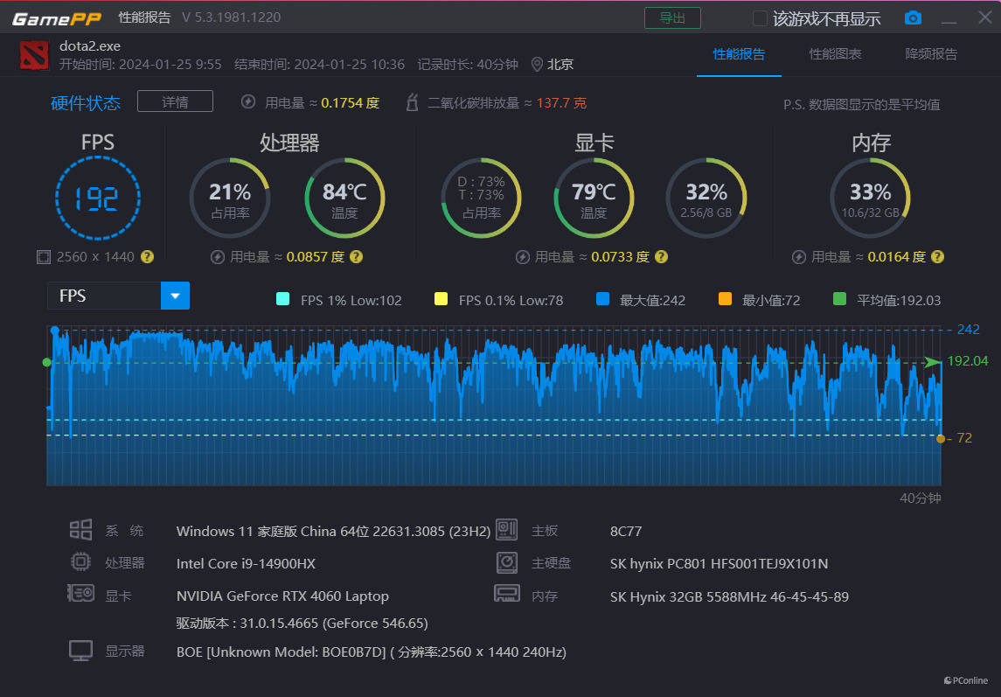This screenshot has width=1001, height=697.
Task: Open the 降频报告 tab
Action: point(931,54)
